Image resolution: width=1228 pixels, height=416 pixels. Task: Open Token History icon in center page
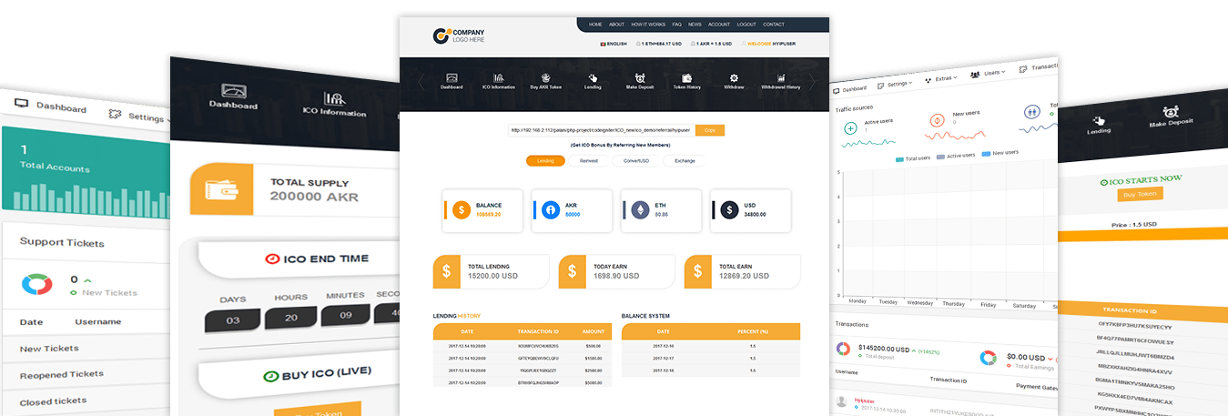tap(686, 78)
